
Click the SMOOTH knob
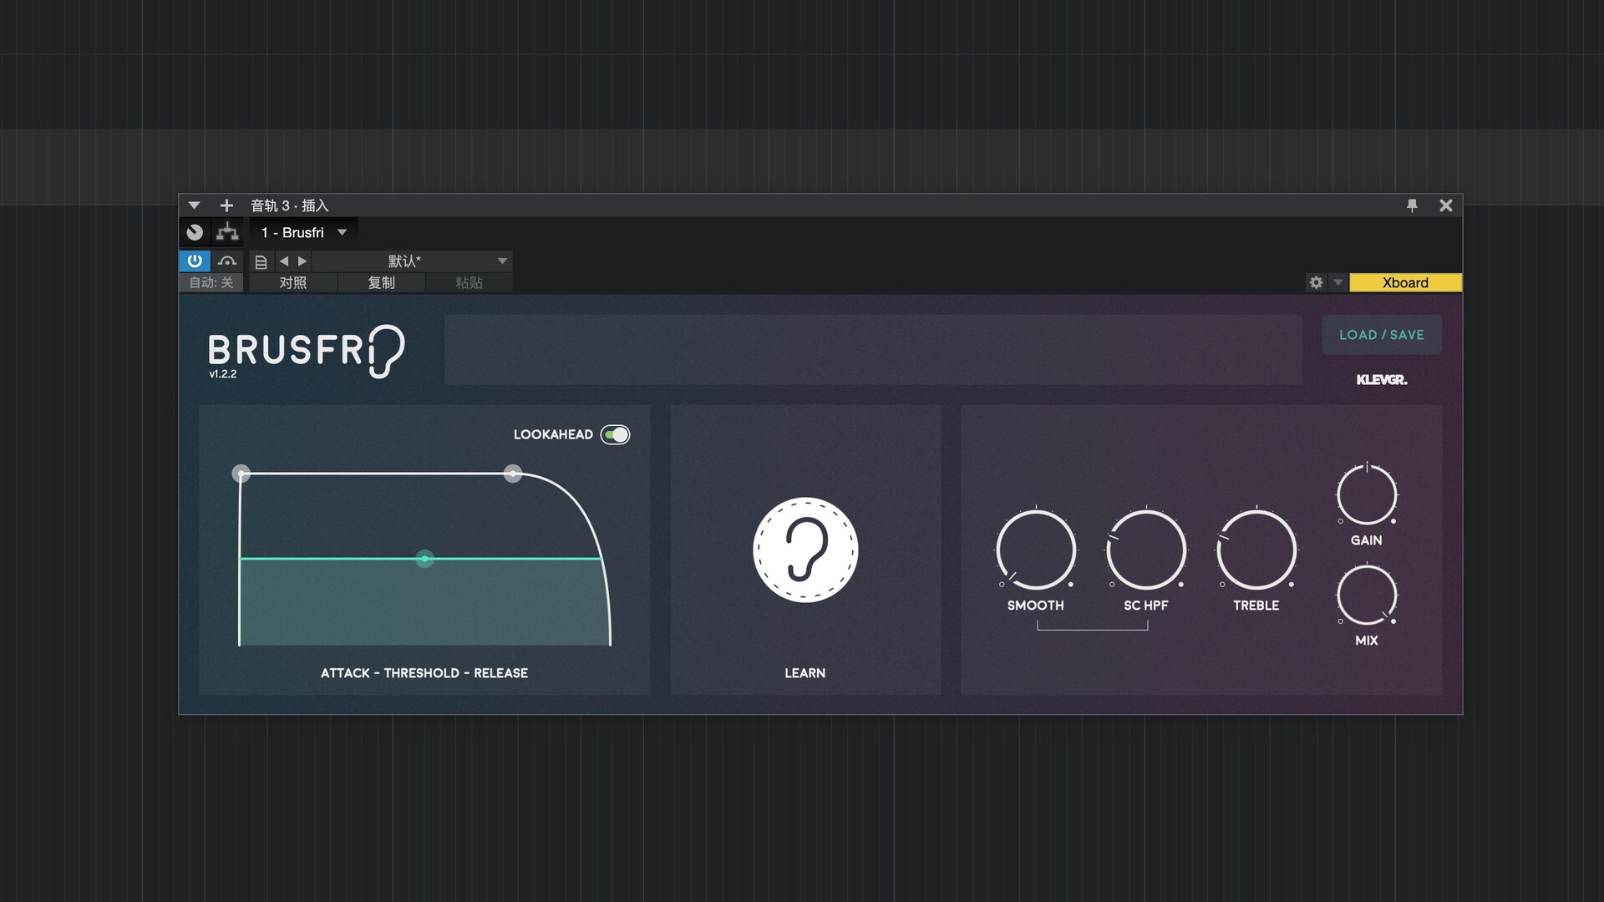click(1036, 550)
